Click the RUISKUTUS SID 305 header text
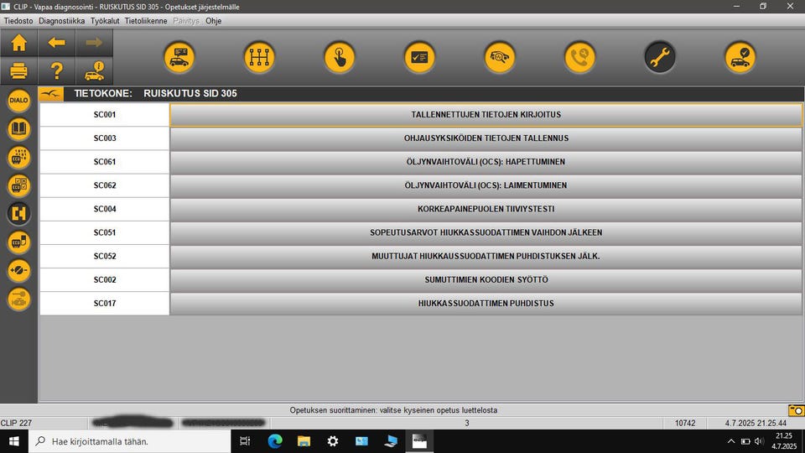 (x=190, y=93)
